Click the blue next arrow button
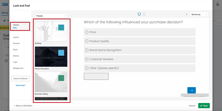 [191, 90]
